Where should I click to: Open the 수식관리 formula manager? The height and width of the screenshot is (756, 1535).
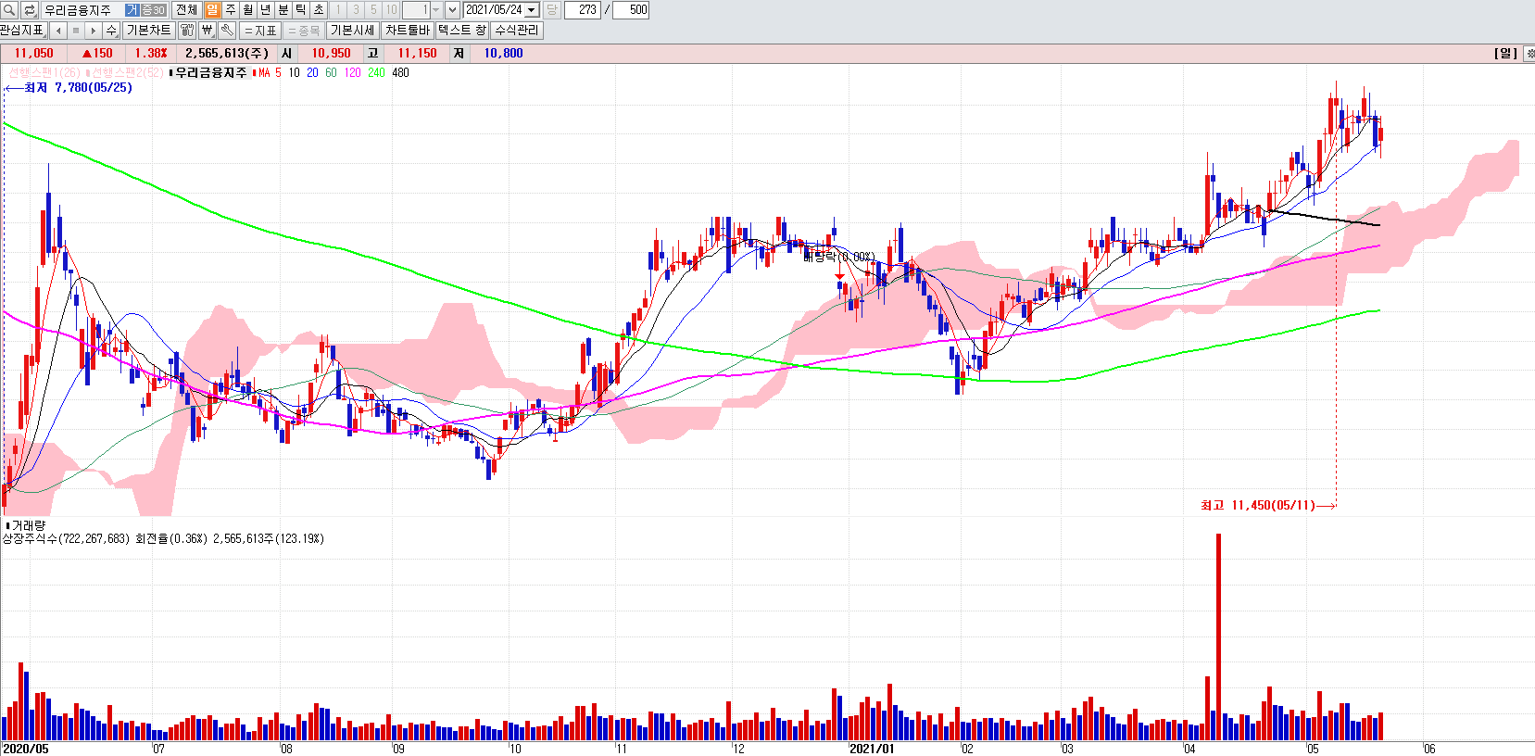517,30
